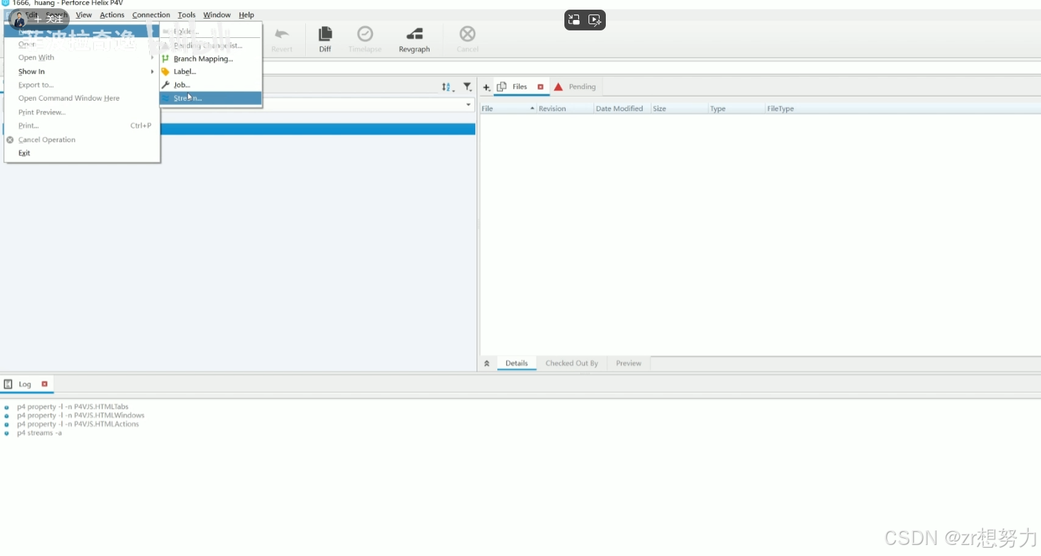Select the Log tab
The image size is (1041, 556).
[x=25, y=384]
